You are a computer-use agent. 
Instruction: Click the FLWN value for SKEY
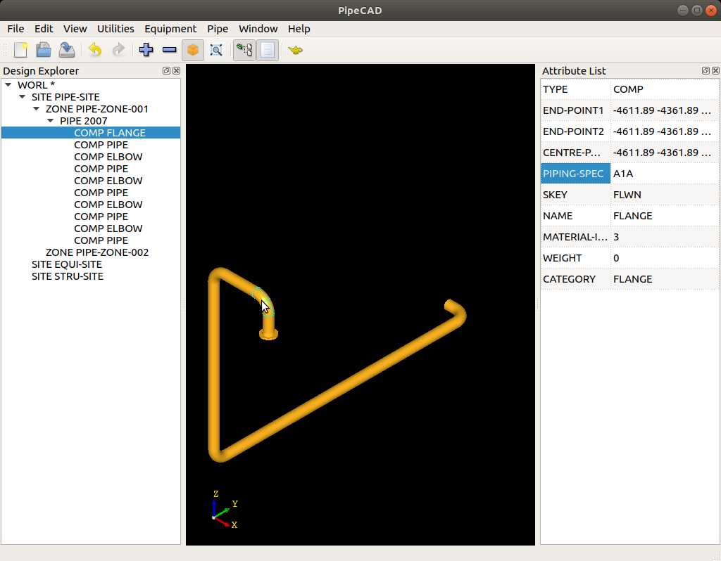[x=665, y=195]
